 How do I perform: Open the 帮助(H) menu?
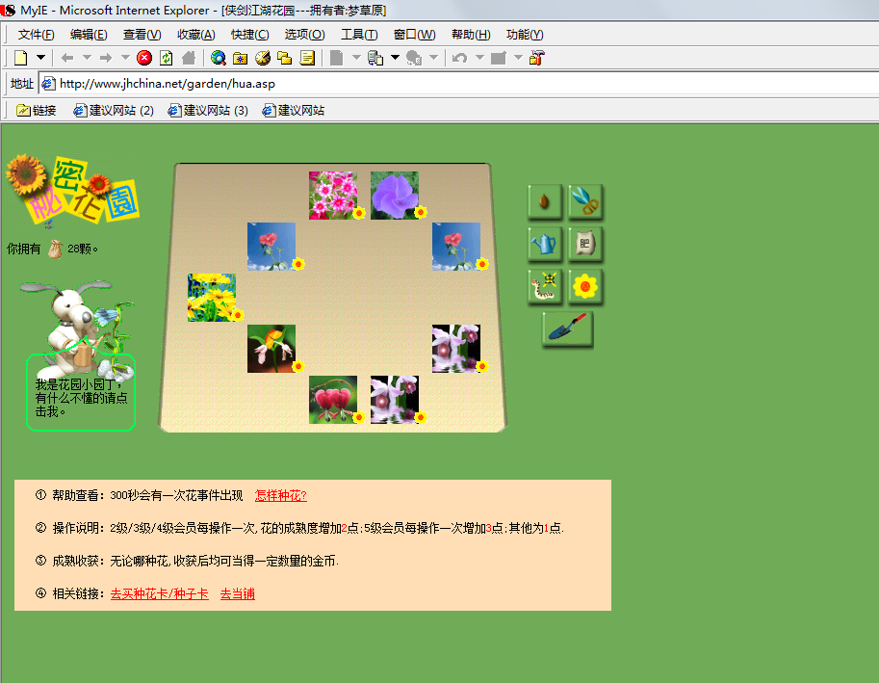point(471,35)
